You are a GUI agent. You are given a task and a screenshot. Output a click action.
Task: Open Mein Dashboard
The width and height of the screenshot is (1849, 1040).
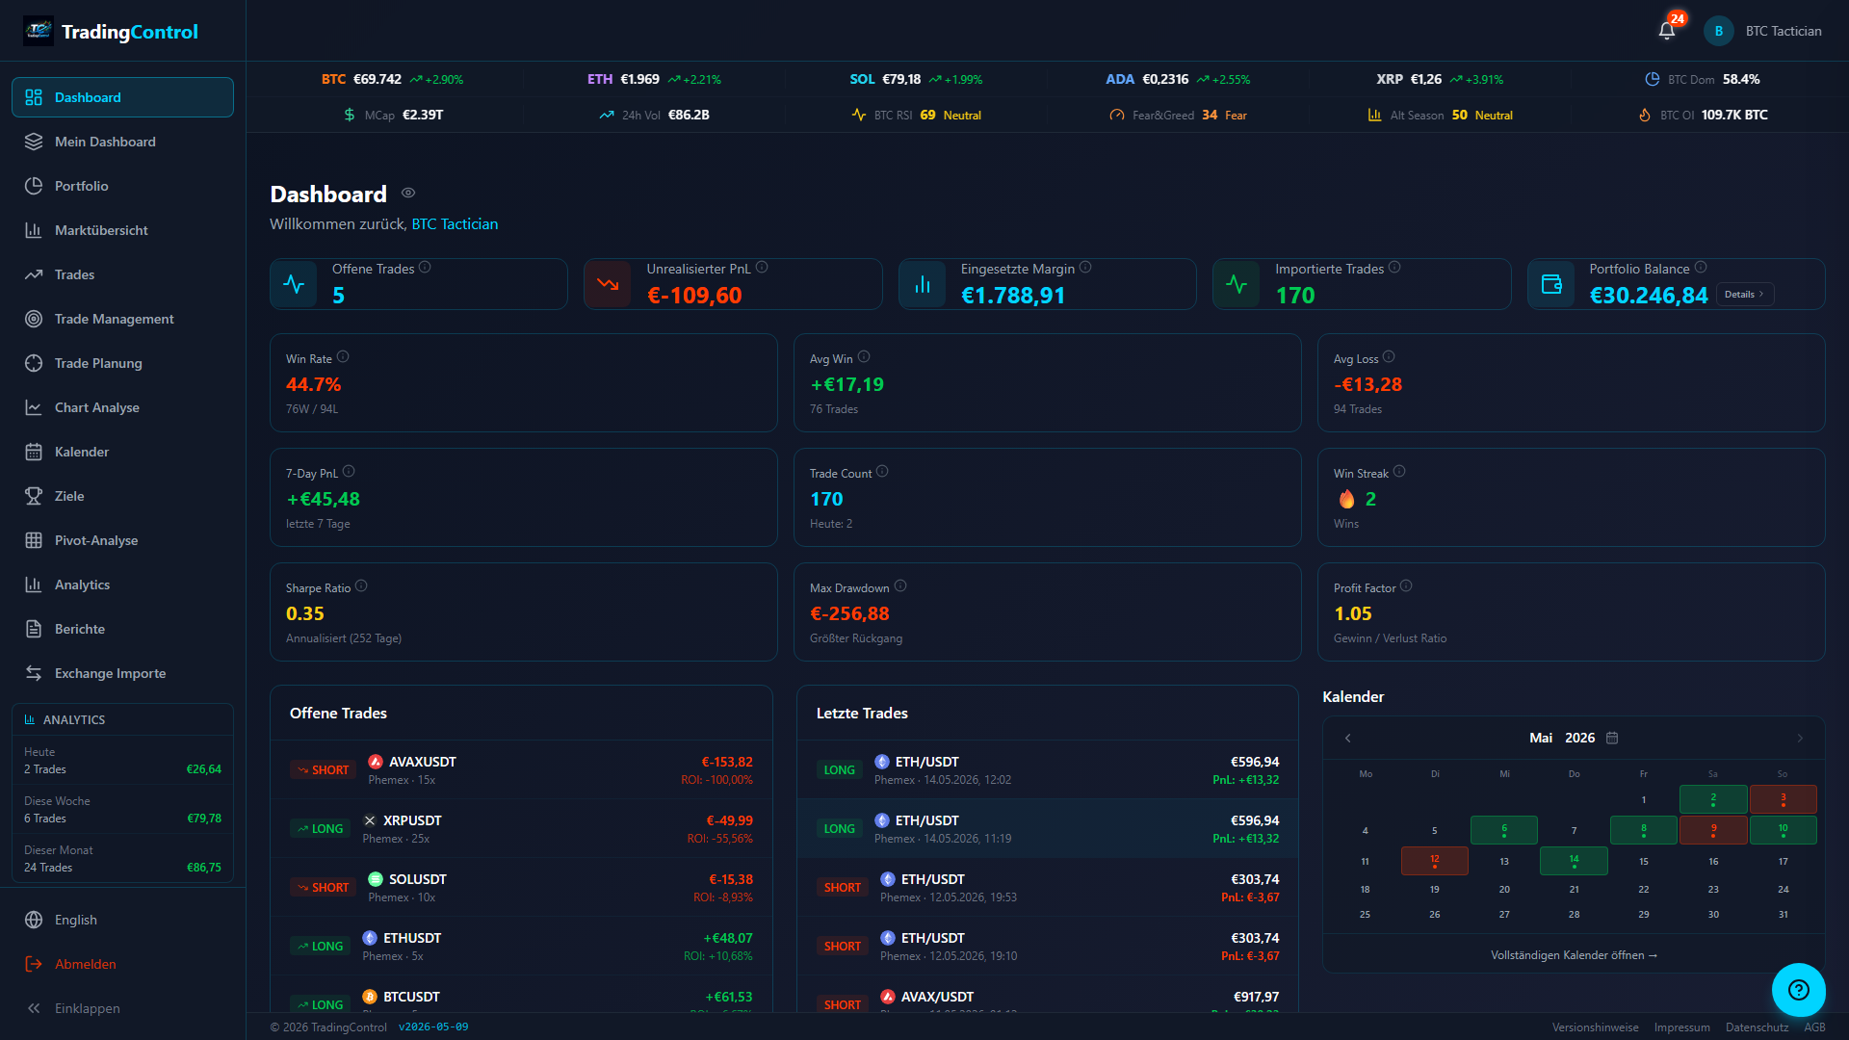click(x=122, y=142)
